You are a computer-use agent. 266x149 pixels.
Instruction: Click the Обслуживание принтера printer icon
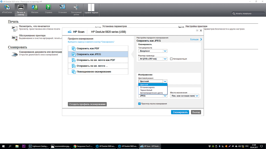[x=15, y=38]
